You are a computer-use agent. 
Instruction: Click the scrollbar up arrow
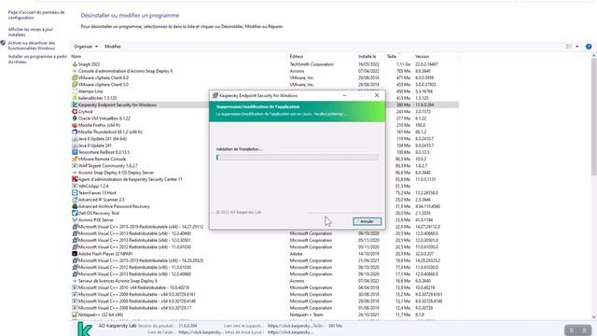(594, 56)
